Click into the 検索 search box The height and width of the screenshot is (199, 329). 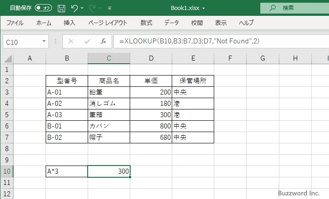pyautogui.click(x=295, y=8)
